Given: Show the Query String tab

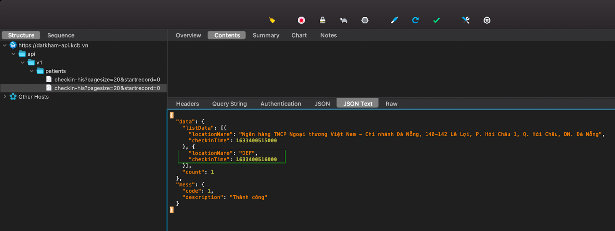Looking at the screenshot, I should [229, 104].
